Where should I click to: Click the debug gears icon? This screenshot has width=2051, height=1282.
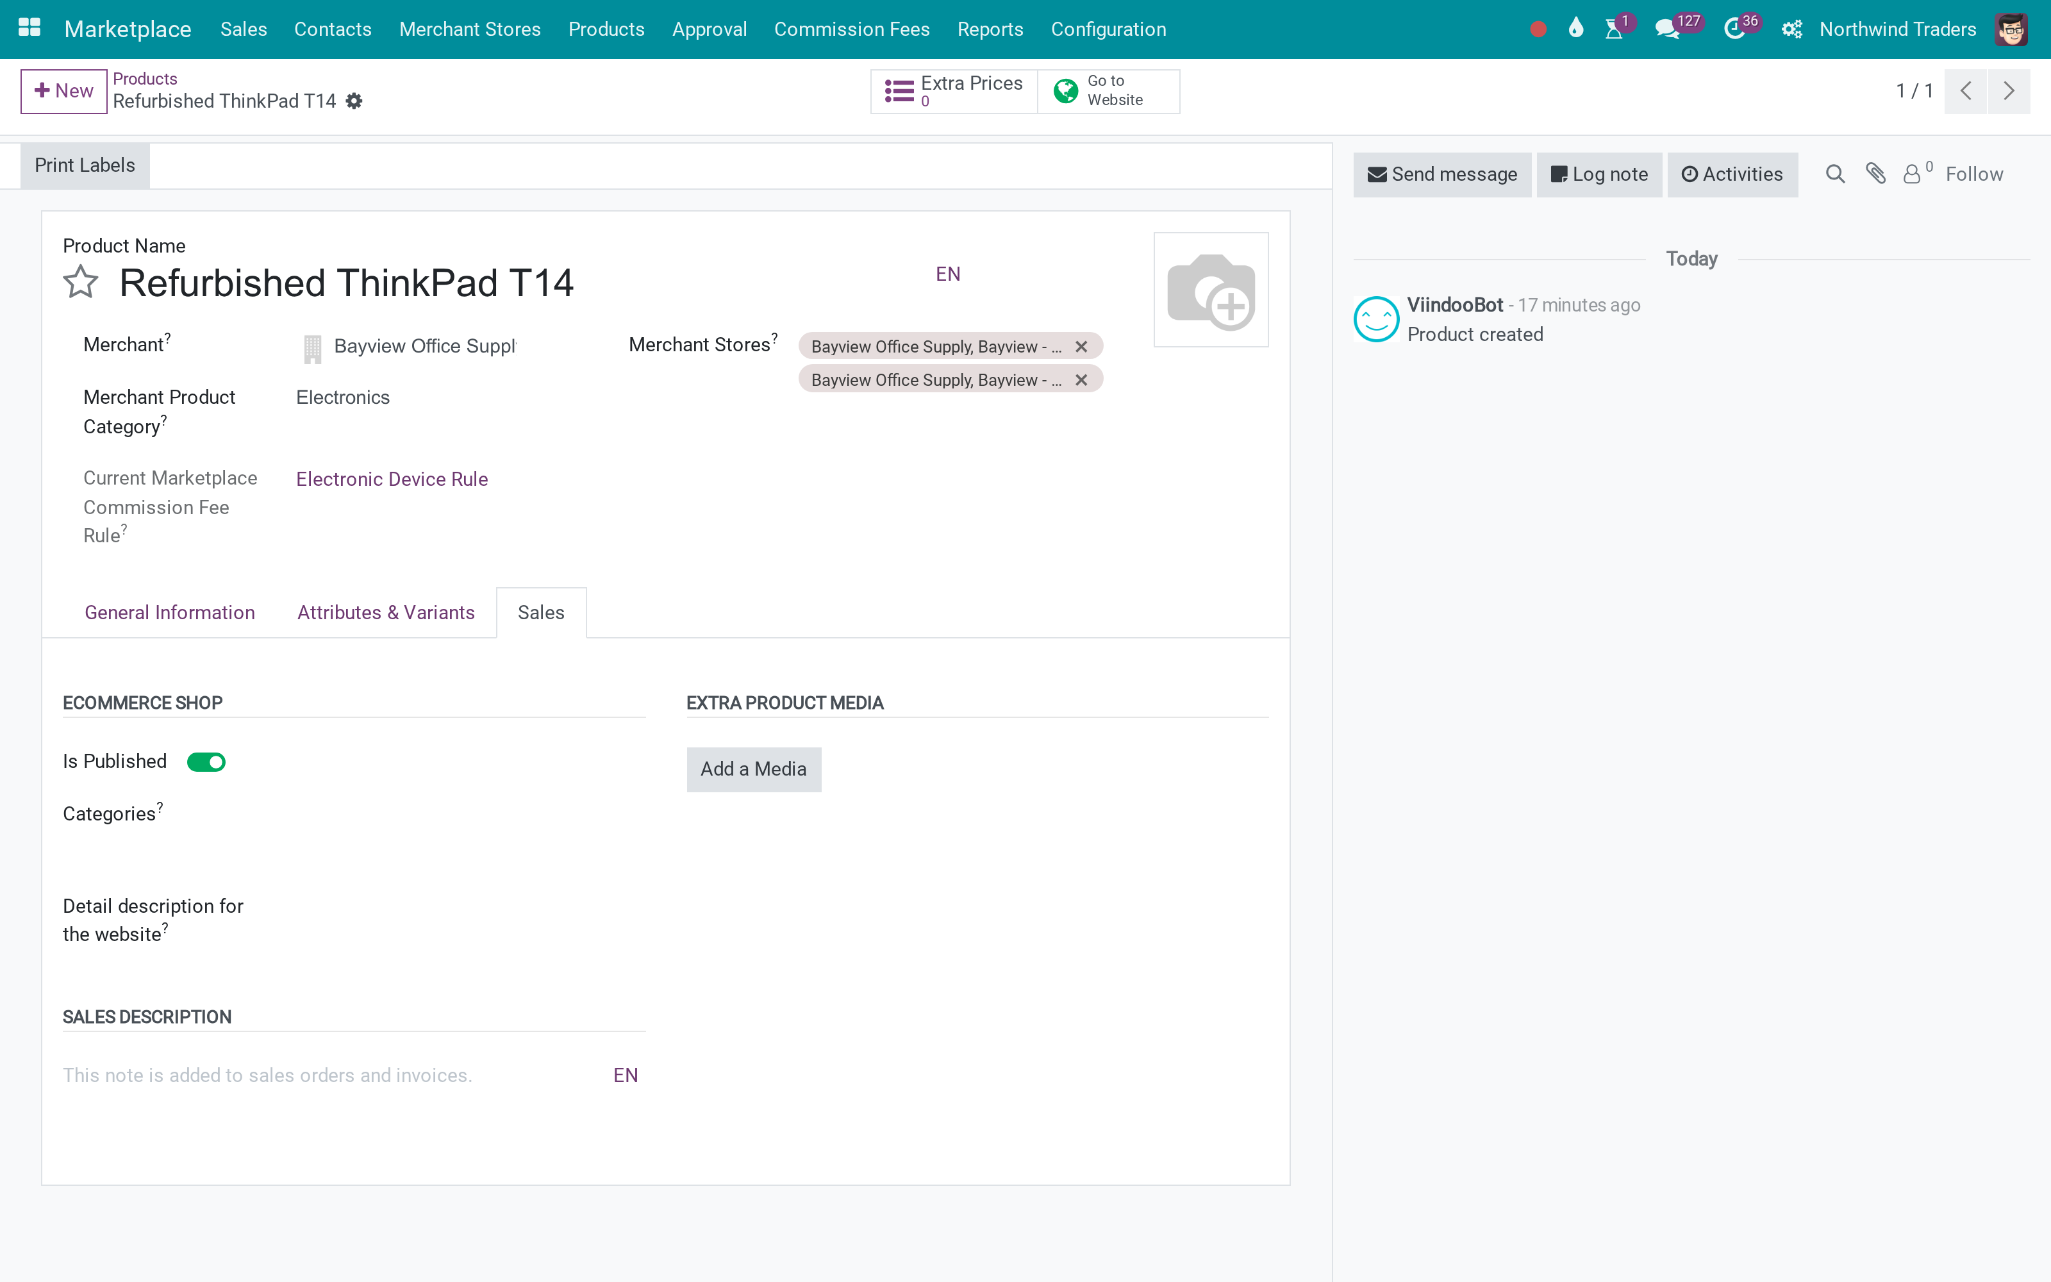tap(1791, 29)
